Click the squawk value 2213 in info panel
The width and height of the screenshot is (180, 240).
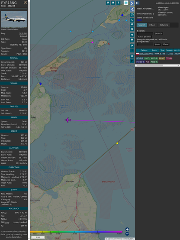coord(24,51)
